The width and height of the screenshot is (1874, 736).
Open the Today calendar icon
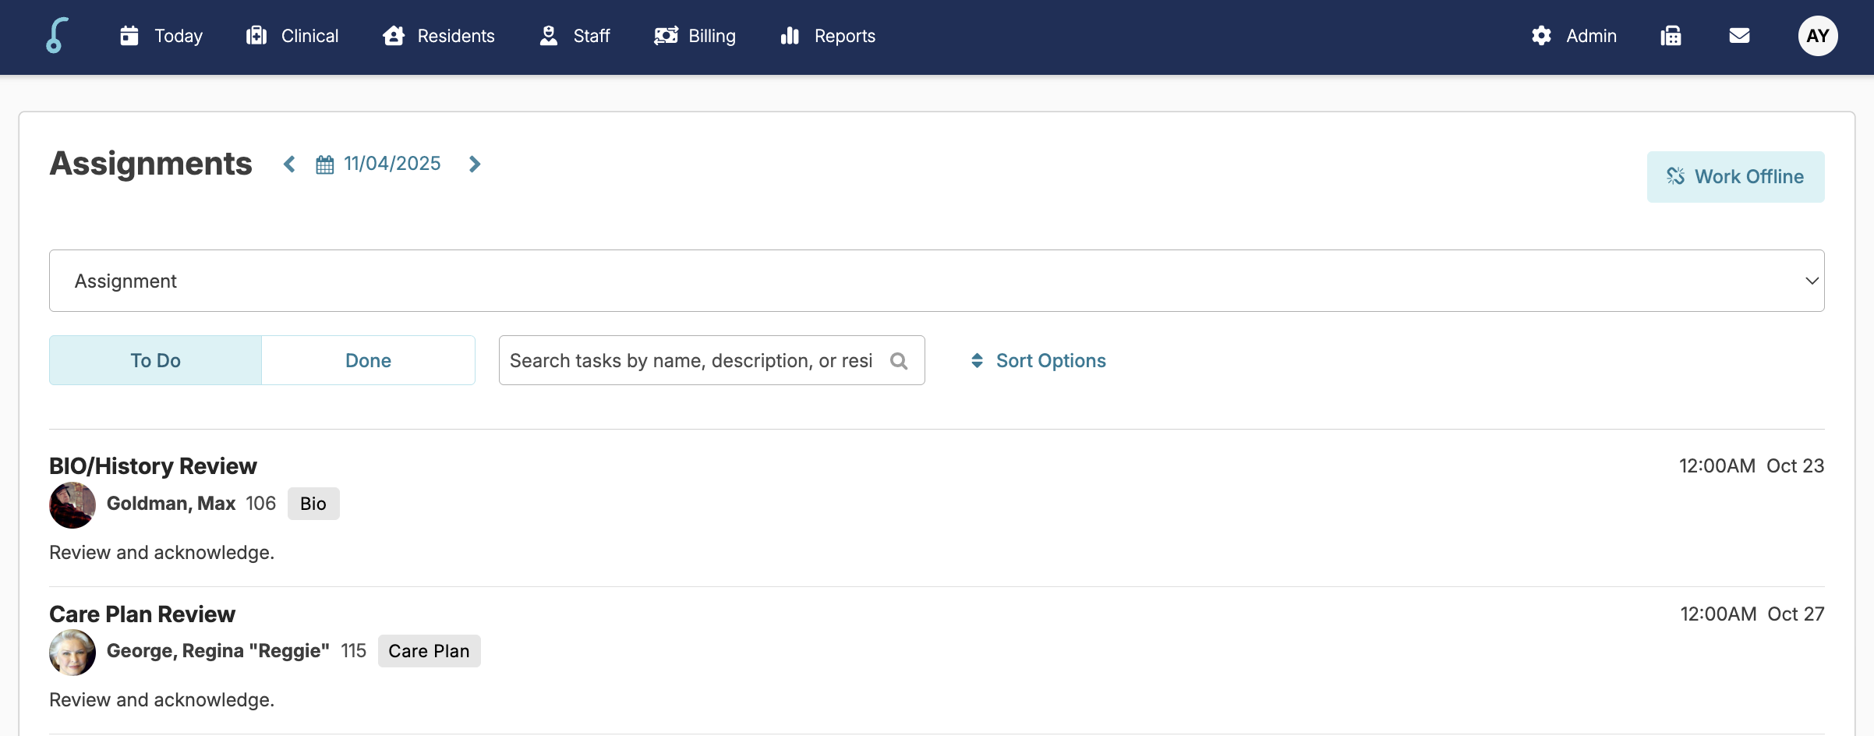(129, 36)
